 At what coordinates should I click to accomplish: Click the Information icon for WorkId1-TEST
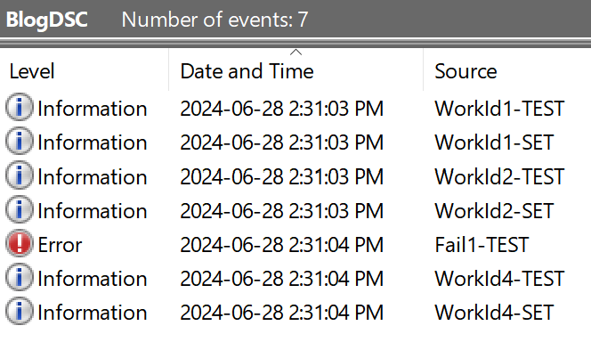(20, 108)
